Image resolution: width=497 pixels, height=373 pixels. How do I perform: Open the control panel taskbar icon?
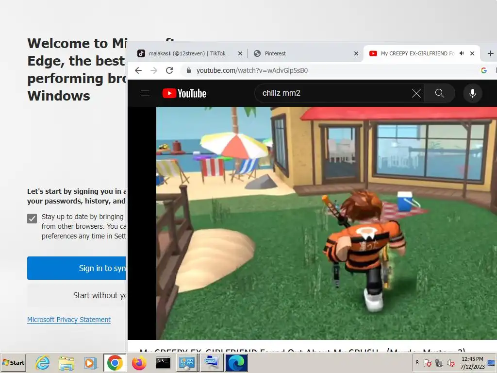(x=187, y=362)
